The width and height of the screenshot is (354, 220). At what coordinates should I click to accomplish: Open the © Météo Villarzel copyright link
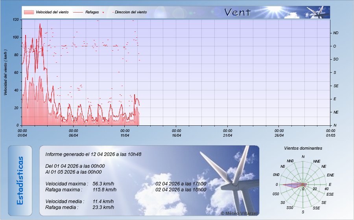tap(239, 213)
